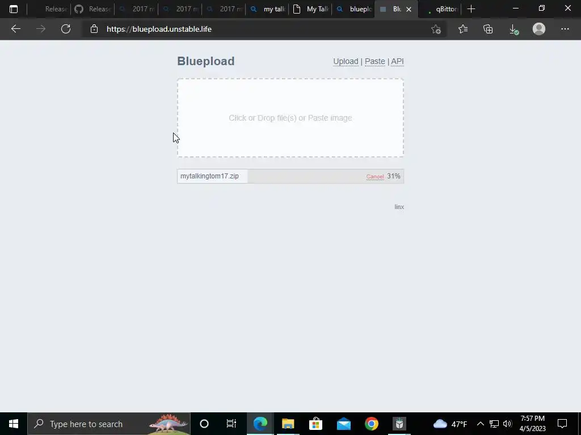581x435 pixels.
Task: Open the browser profile avatar
Action: point(539,29)
